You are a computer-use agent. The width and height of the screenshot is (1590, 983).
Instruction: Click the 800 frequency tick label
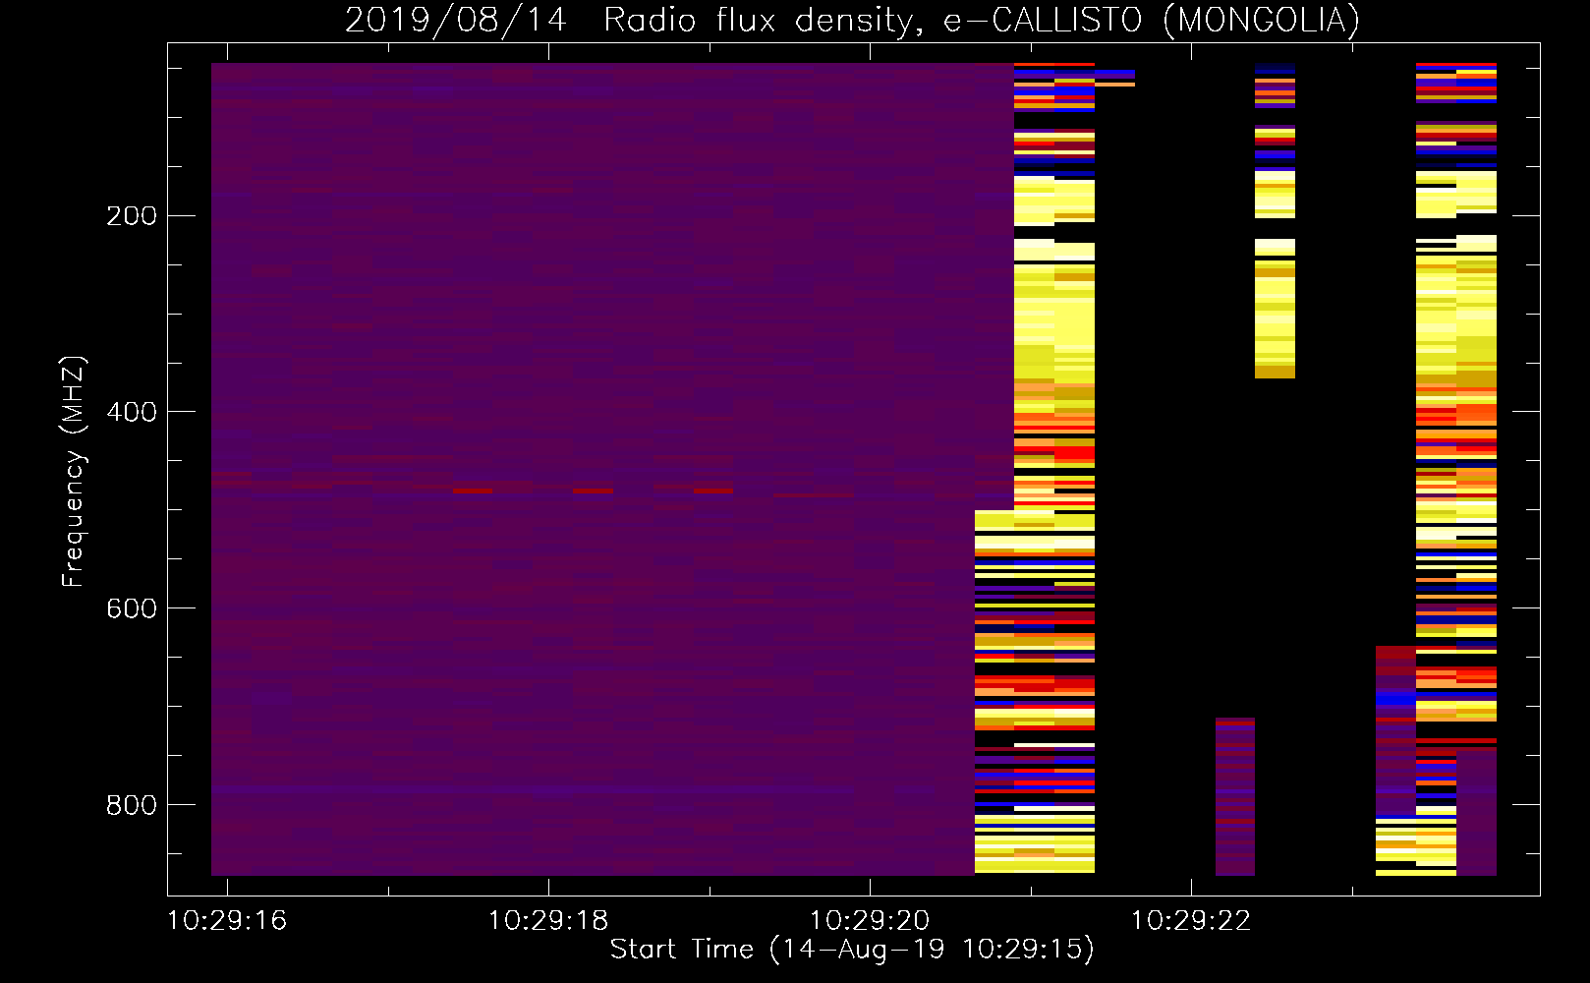point(132,805)
